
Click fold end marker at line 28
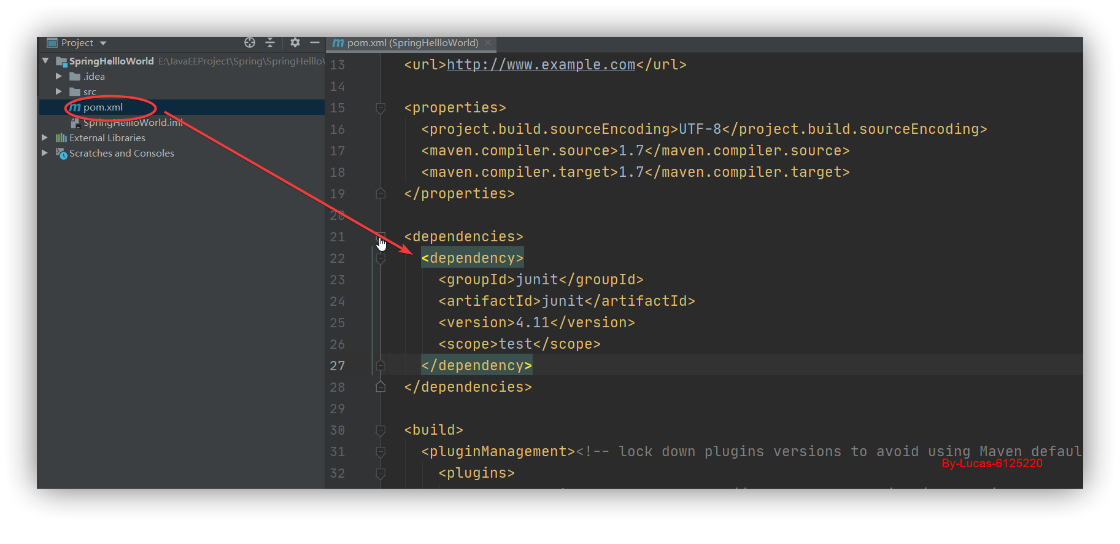coord(380,387)
